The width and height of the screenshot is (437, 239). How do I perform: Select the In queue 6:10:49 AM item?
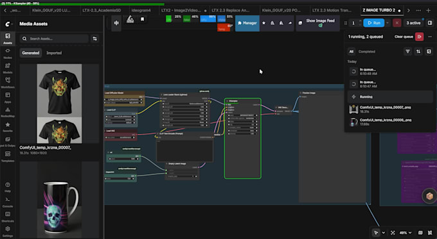tap(390, 71)
